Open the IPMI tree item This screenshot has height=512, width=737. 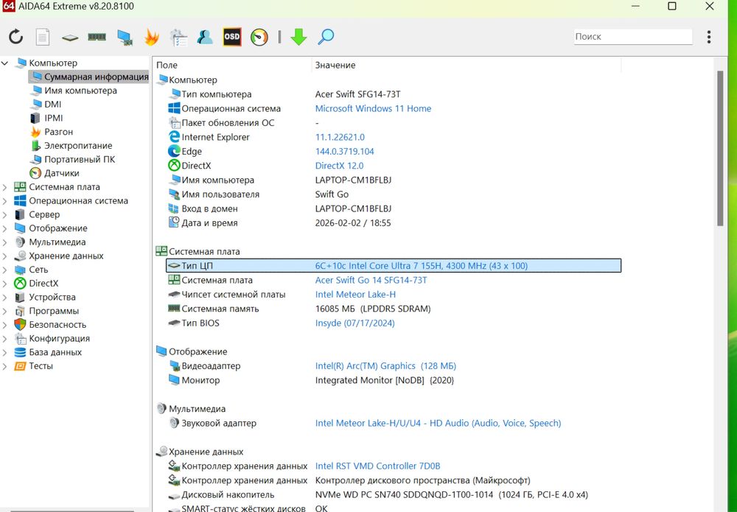coord(54,118)
